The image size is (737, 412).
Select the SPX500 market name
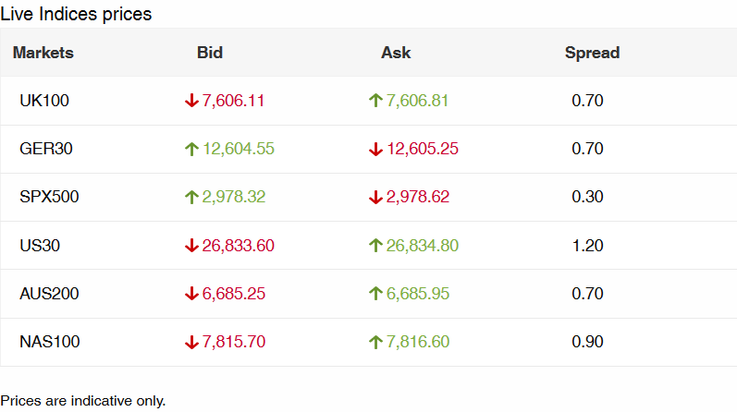(x=49, y=197)
